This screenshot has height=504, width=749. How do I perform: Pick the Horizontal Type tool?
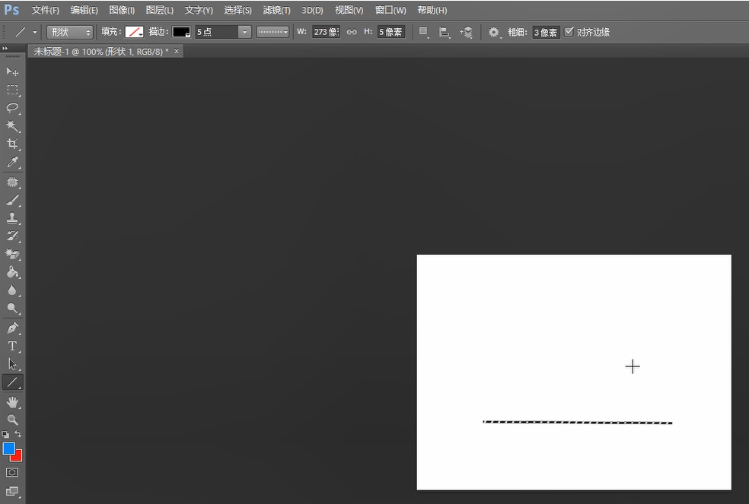pos(12,346)
